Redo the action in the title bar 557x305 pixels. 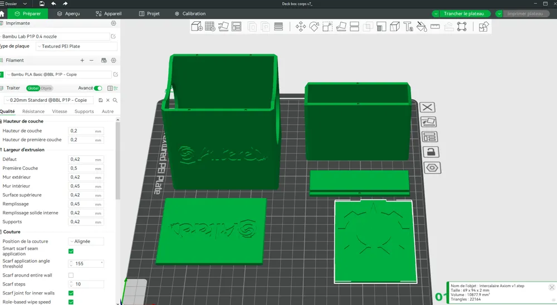[65, 3]
